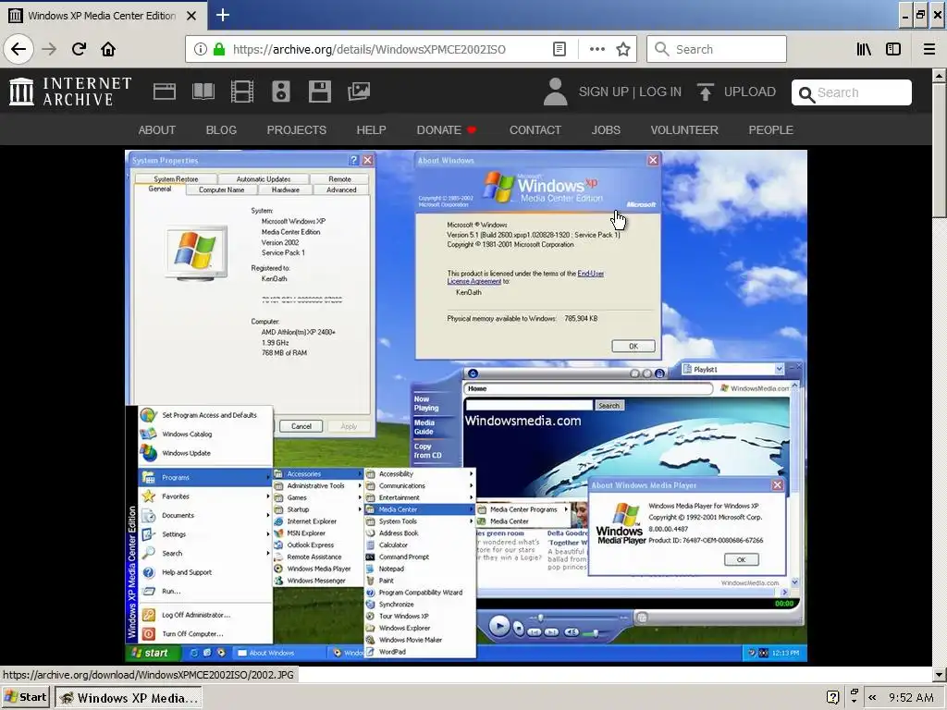Expand hidden tray icons with the chevron

[x=872, y=697]
